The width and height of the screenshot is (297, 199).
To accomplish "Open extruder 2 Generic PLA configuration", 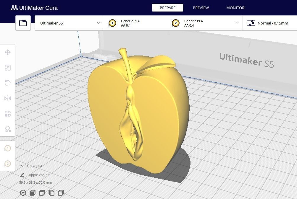I will 199,23.
